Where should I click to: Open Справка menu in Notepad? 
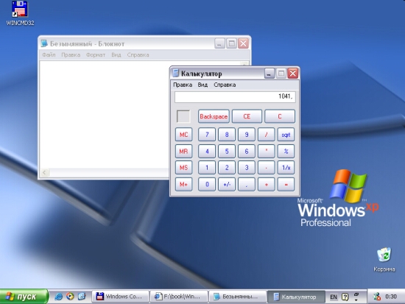[138, 54]
